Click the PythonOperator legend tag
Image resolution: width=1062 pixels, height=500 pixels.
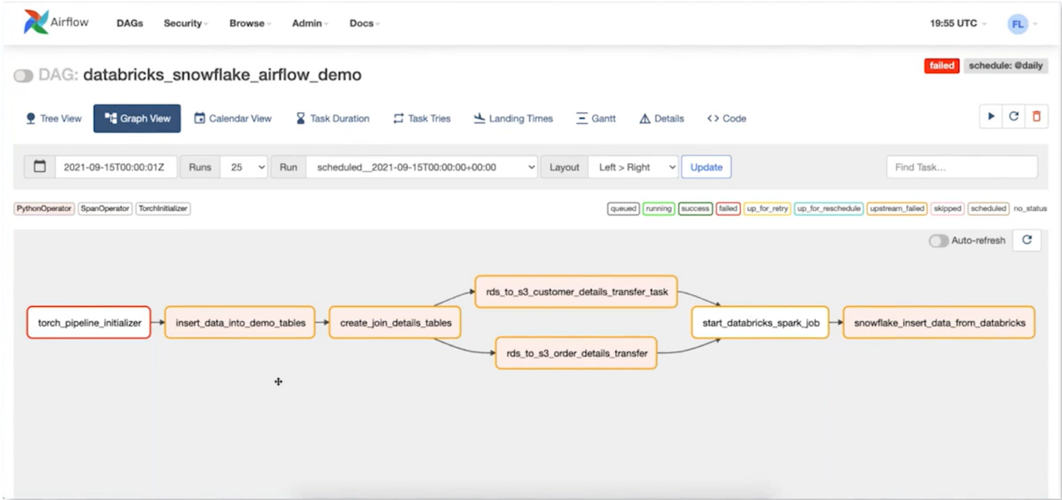[x=45, y=209]
